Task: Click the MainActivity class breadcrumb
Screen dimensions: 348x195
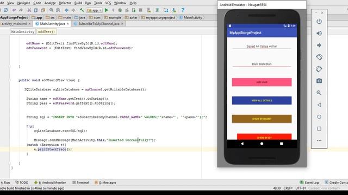Action: 191,17
